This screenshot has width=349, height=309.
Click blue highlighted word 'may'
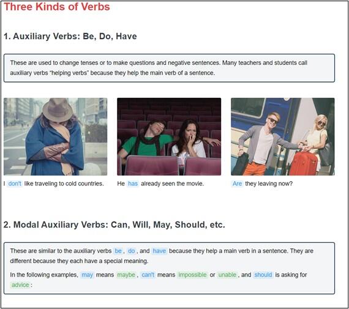pyautogui.click(x=87, y=275)
